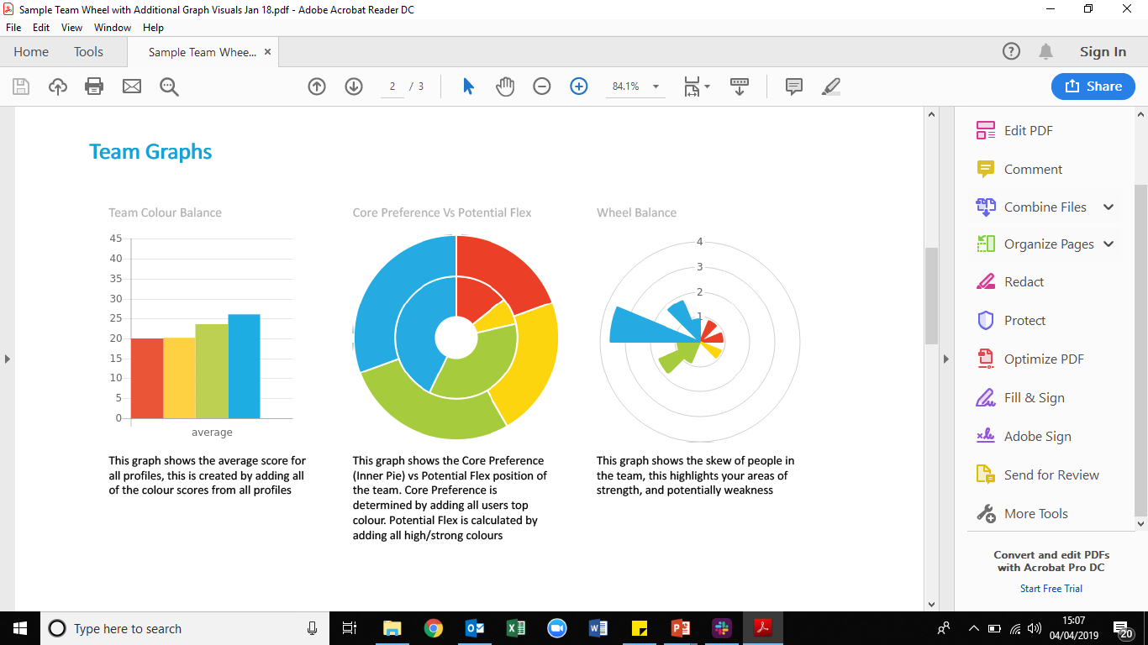Switch to the Home tab
This screenshot has width=1148, height=645.
[31, 52]
